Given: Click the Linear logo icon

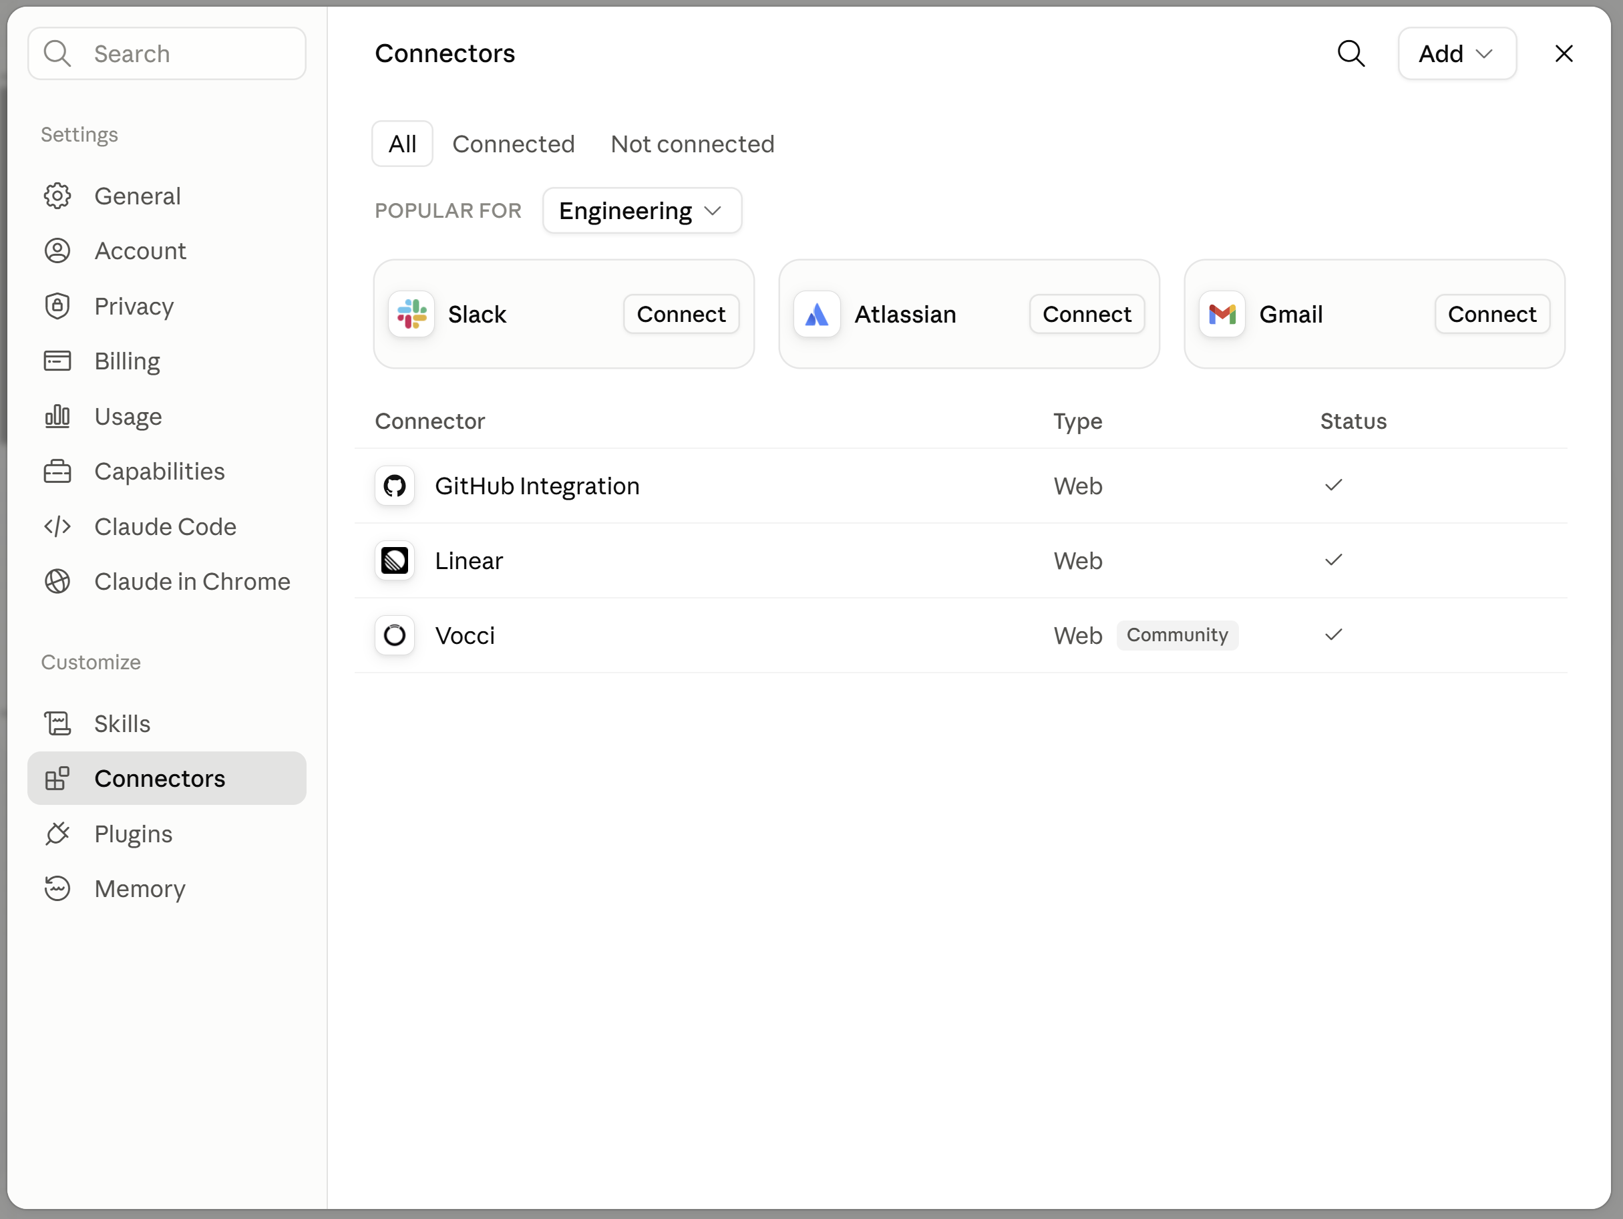Looking at the screenshot, I should (395, 560).
